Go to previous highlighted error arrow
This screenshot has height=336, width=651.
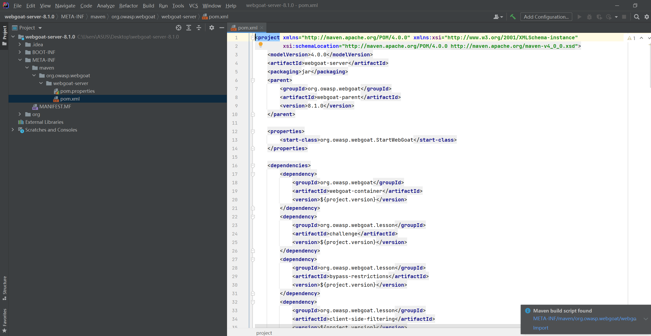[641, 38]
